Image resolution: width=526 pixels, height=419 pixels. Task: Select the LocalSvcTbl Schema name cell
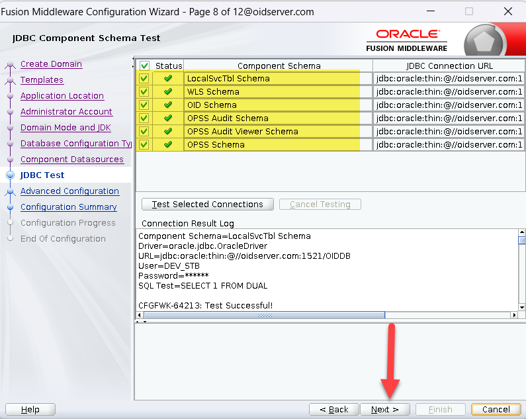pos(278,79)
